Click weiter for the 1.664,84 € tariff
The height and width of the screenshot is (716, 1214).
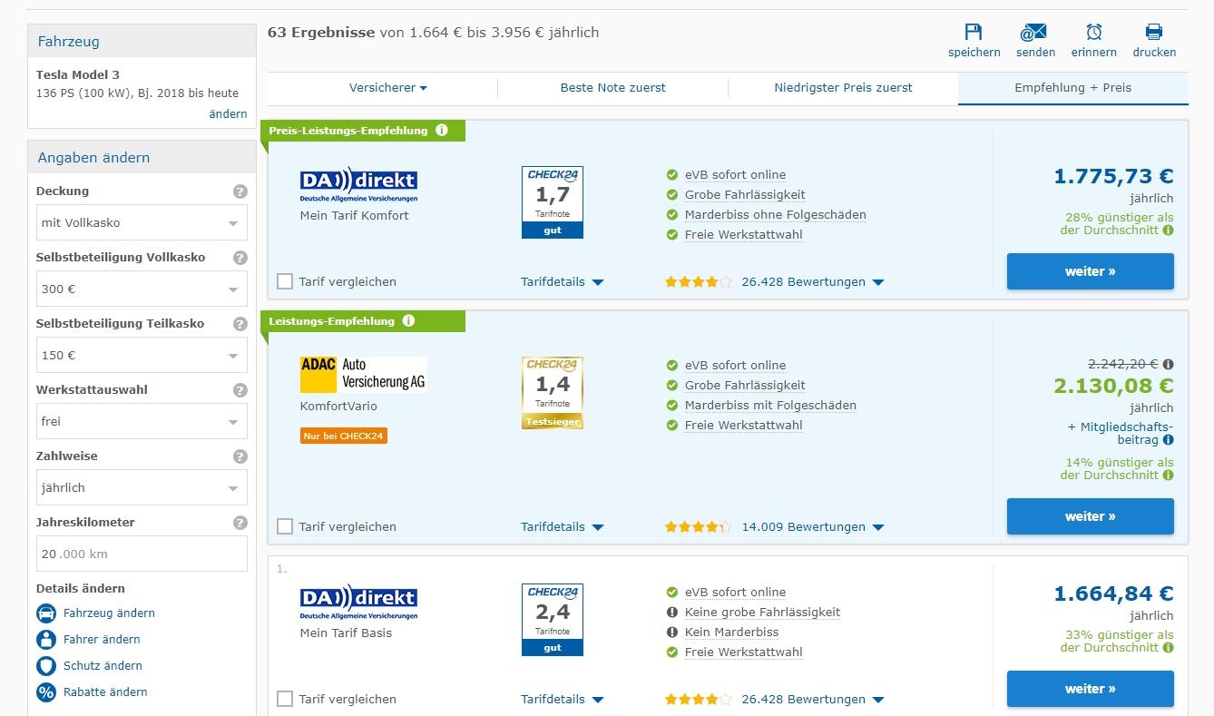click(1090, 689)
